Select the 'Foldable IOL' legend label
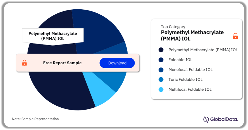This screenshot has height=130, width=248. (x=180, y=60)
